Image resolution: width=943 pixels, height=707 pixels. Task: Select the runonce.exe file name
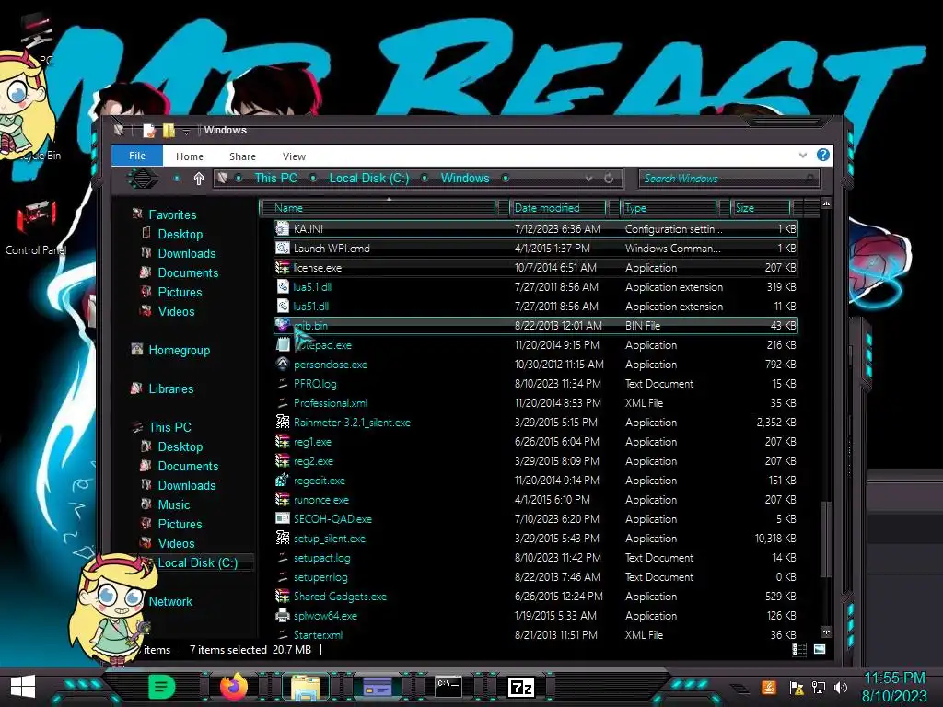coord(321,500)
